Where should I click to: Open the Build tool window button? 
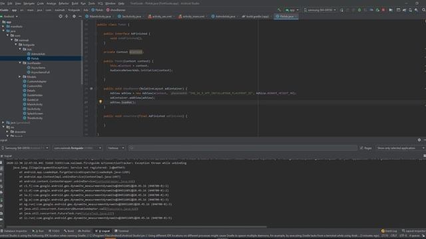click(69, 231)
